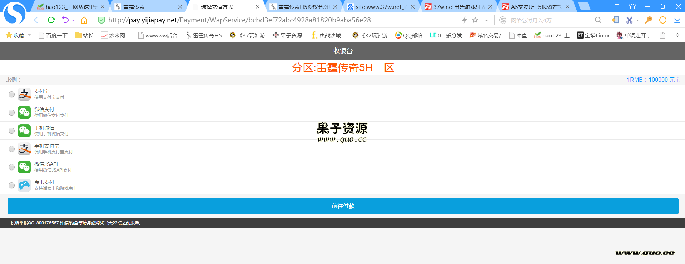Choose the 点卡支付 radio option
The image size is (685, 264).
(11, 185)
